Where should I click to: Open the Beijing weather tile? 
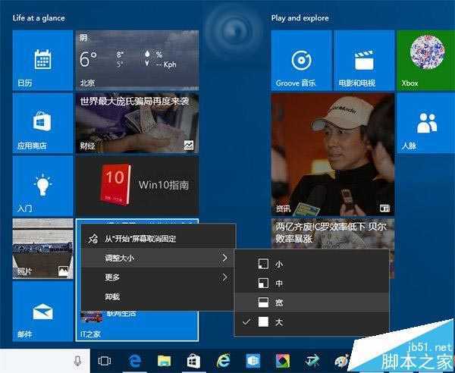tap(137, 61)
